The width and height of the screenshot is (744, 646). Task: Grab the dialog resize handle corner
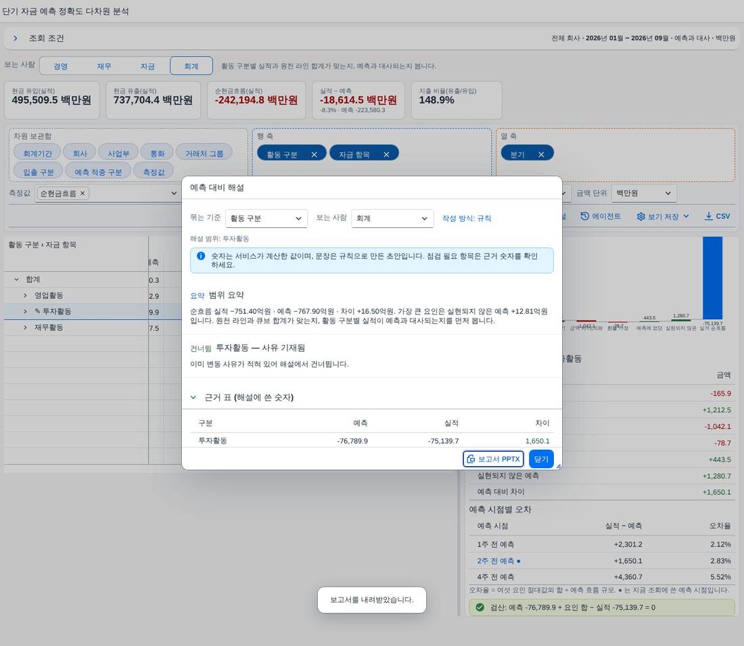point(559,466)
